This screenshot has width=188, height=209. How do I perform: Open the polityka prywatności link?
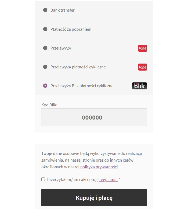pos(99,167)
